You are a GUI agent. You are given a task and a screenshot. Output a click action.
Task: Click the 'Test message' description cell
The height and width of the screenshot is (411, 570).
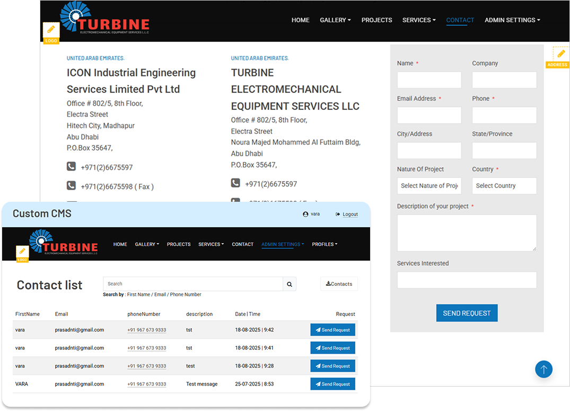tap(202, 384)
